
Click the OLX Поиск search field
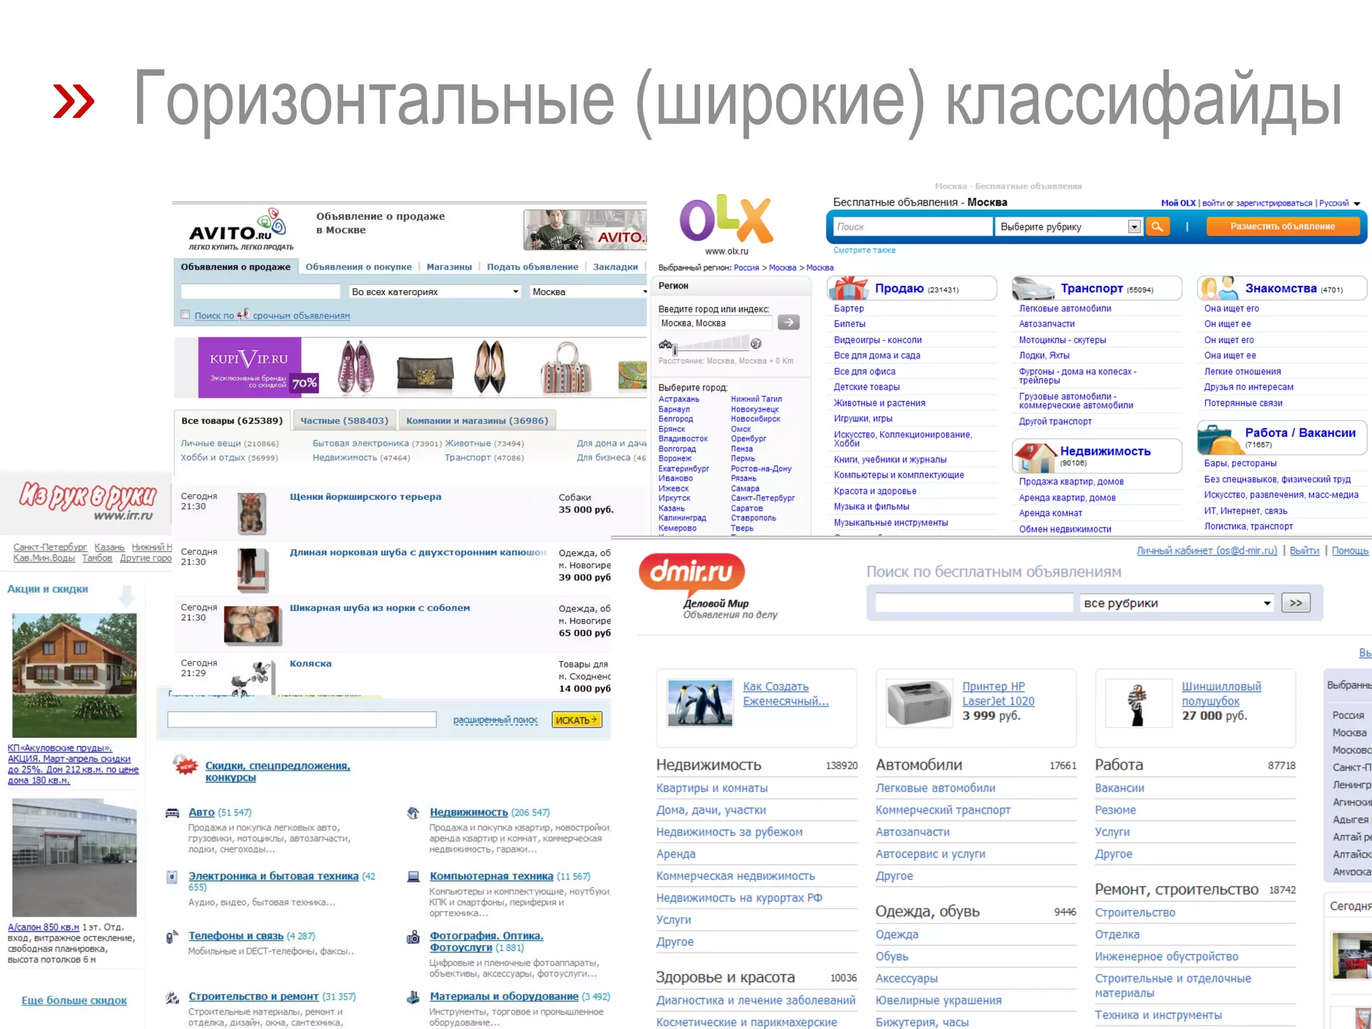click(912, 226)
